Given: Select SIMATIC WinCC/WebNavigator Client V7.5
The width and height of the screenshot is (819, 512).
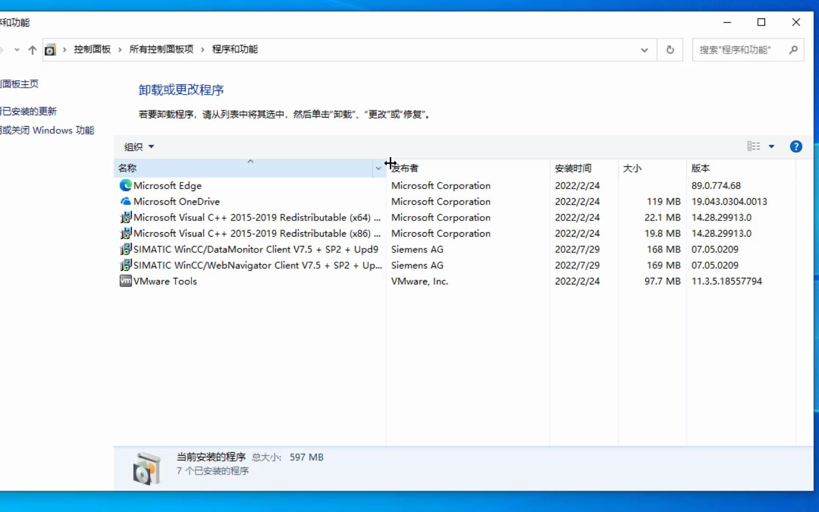Looking at the screenshot, I should tap(257, 265).
